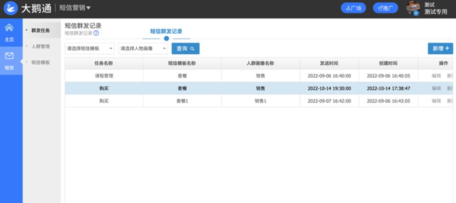Click the help question mark icon
Screen dimensions: 456x203
tap(96, 33)
